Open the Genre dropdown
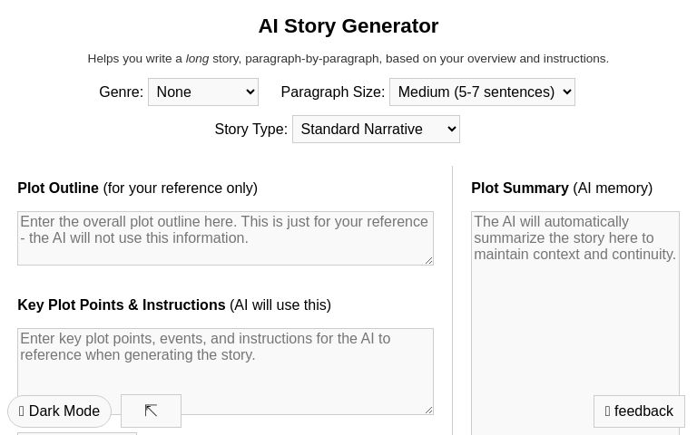Image resolution: width=697 pixels, height=435 pixels. tap(203, 92)
